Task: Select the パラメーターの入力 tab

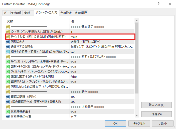Action: coord(47,12)
